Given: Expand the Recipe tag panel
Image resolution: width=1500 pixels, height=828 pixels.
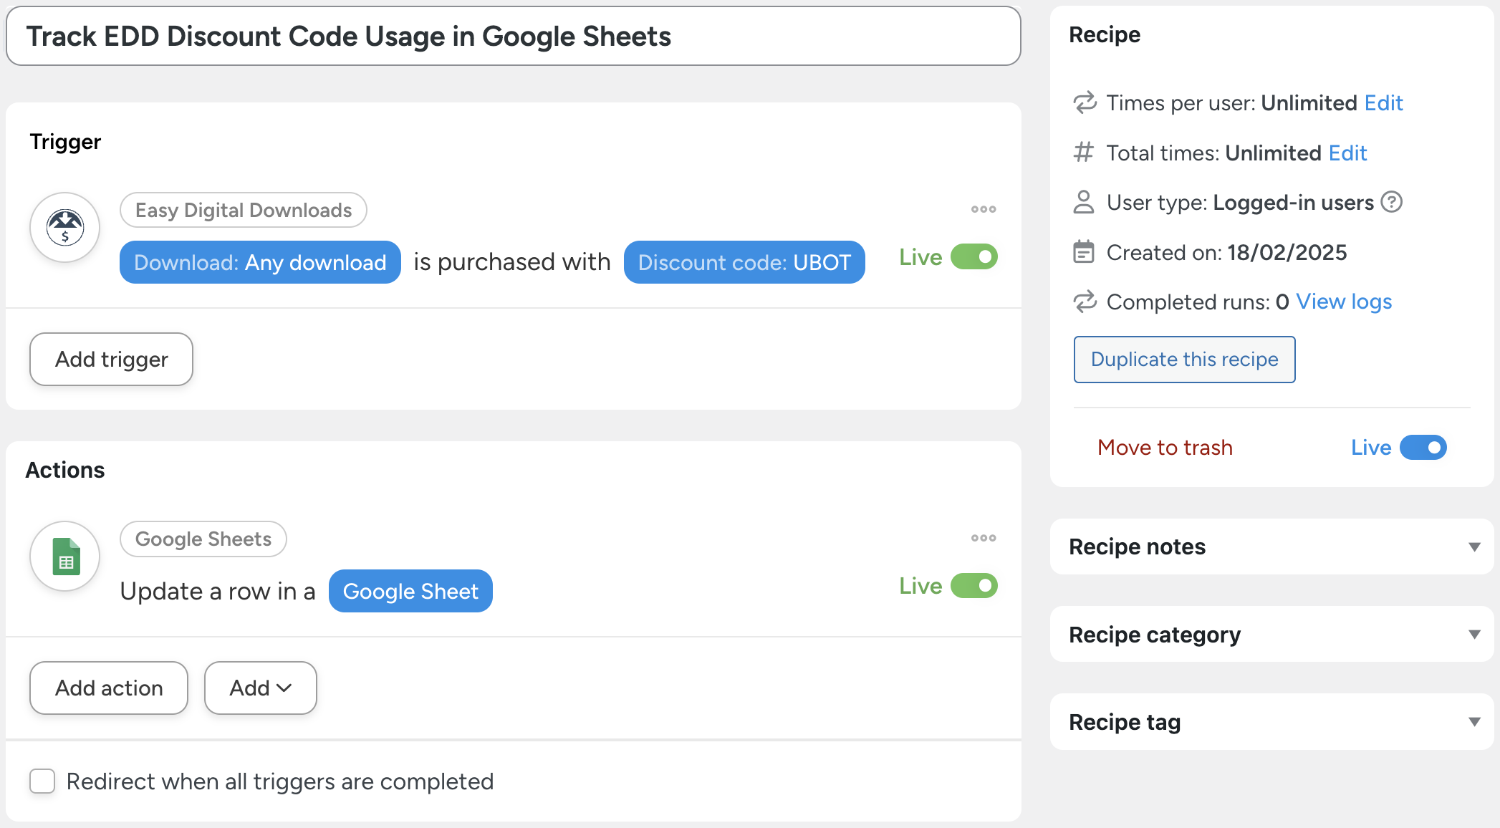Looking at the screenshot, I should click(x=1473, y=722).
